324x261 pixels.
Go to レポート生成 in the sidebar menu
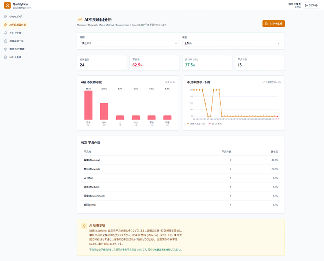pyautogui.click(x=15, y=57)
